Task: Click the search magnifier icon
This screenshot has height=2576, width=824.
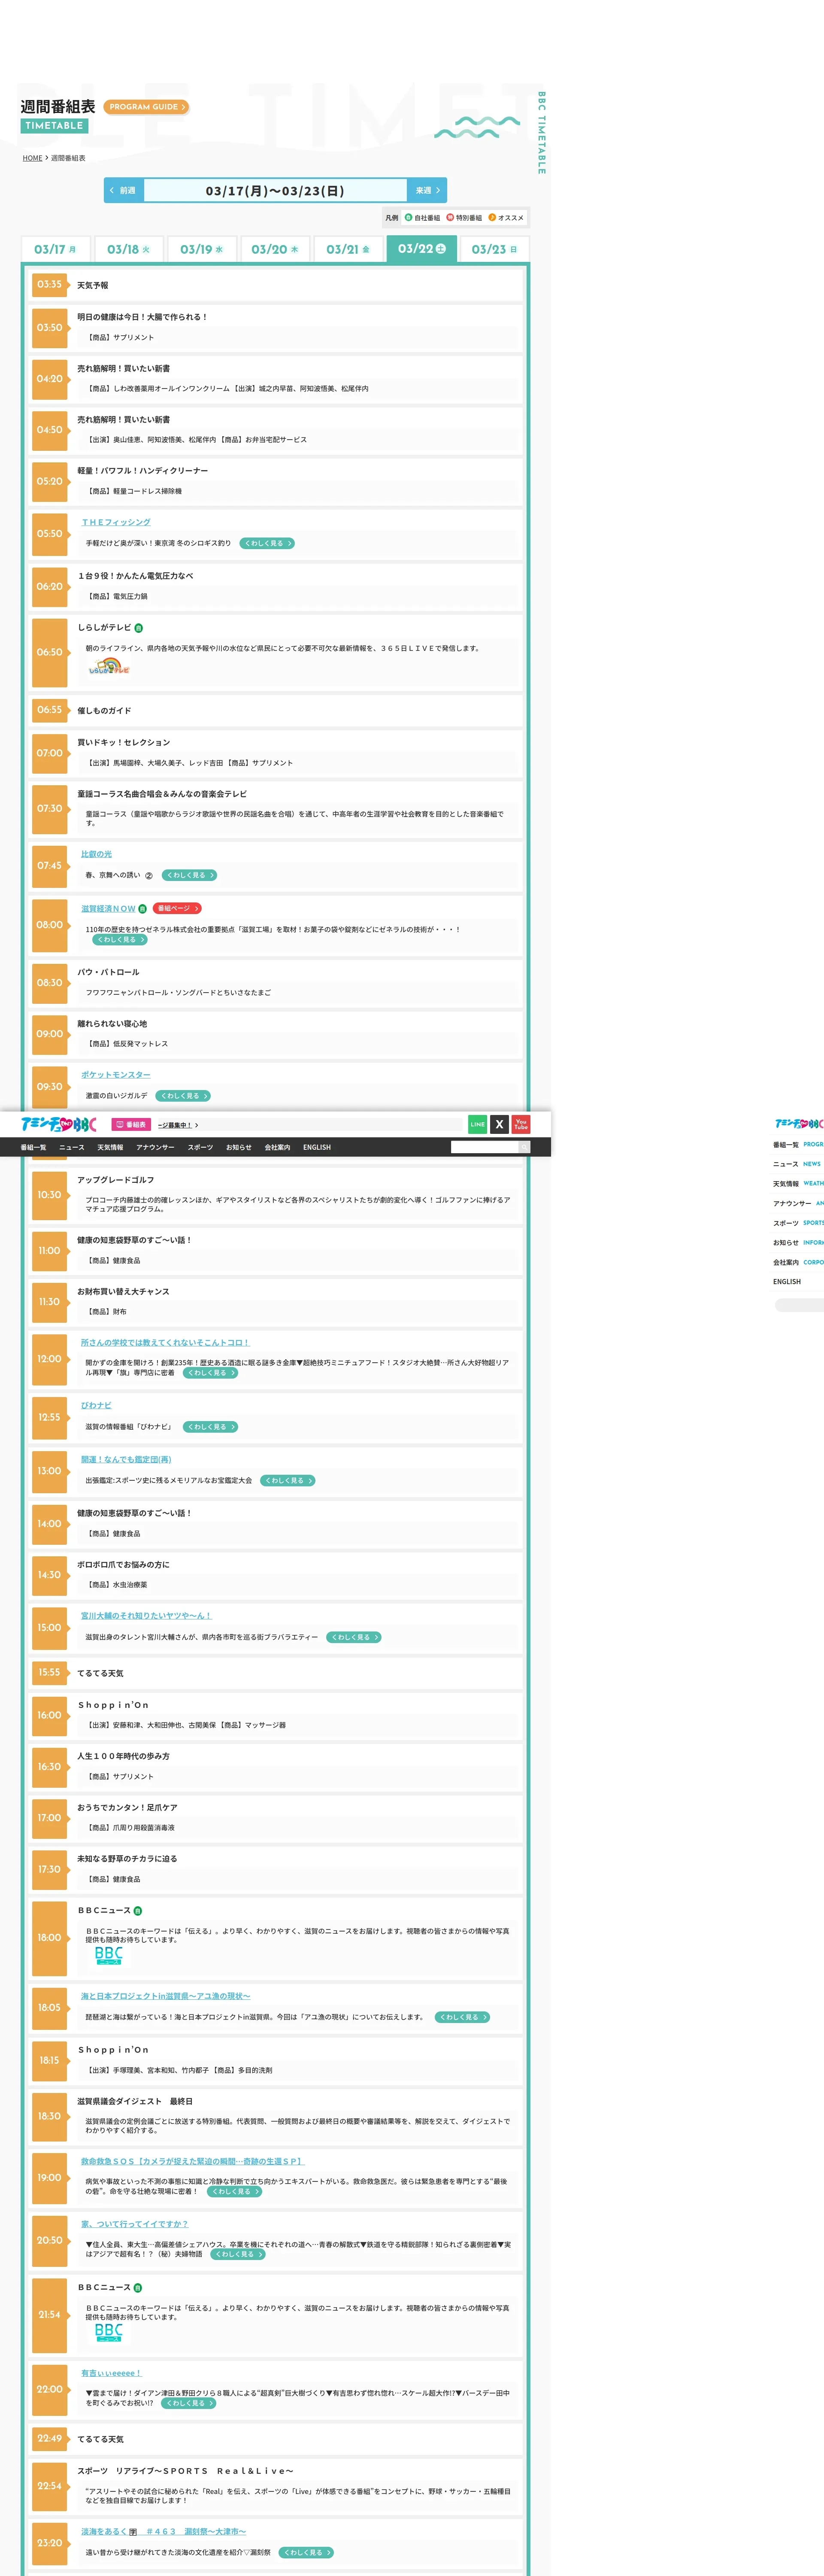Action: coord(523,1147)
